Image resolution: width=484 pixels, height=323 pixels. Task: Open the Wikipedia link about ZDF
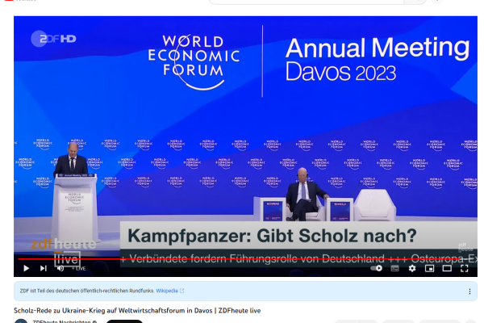point(169,291)
